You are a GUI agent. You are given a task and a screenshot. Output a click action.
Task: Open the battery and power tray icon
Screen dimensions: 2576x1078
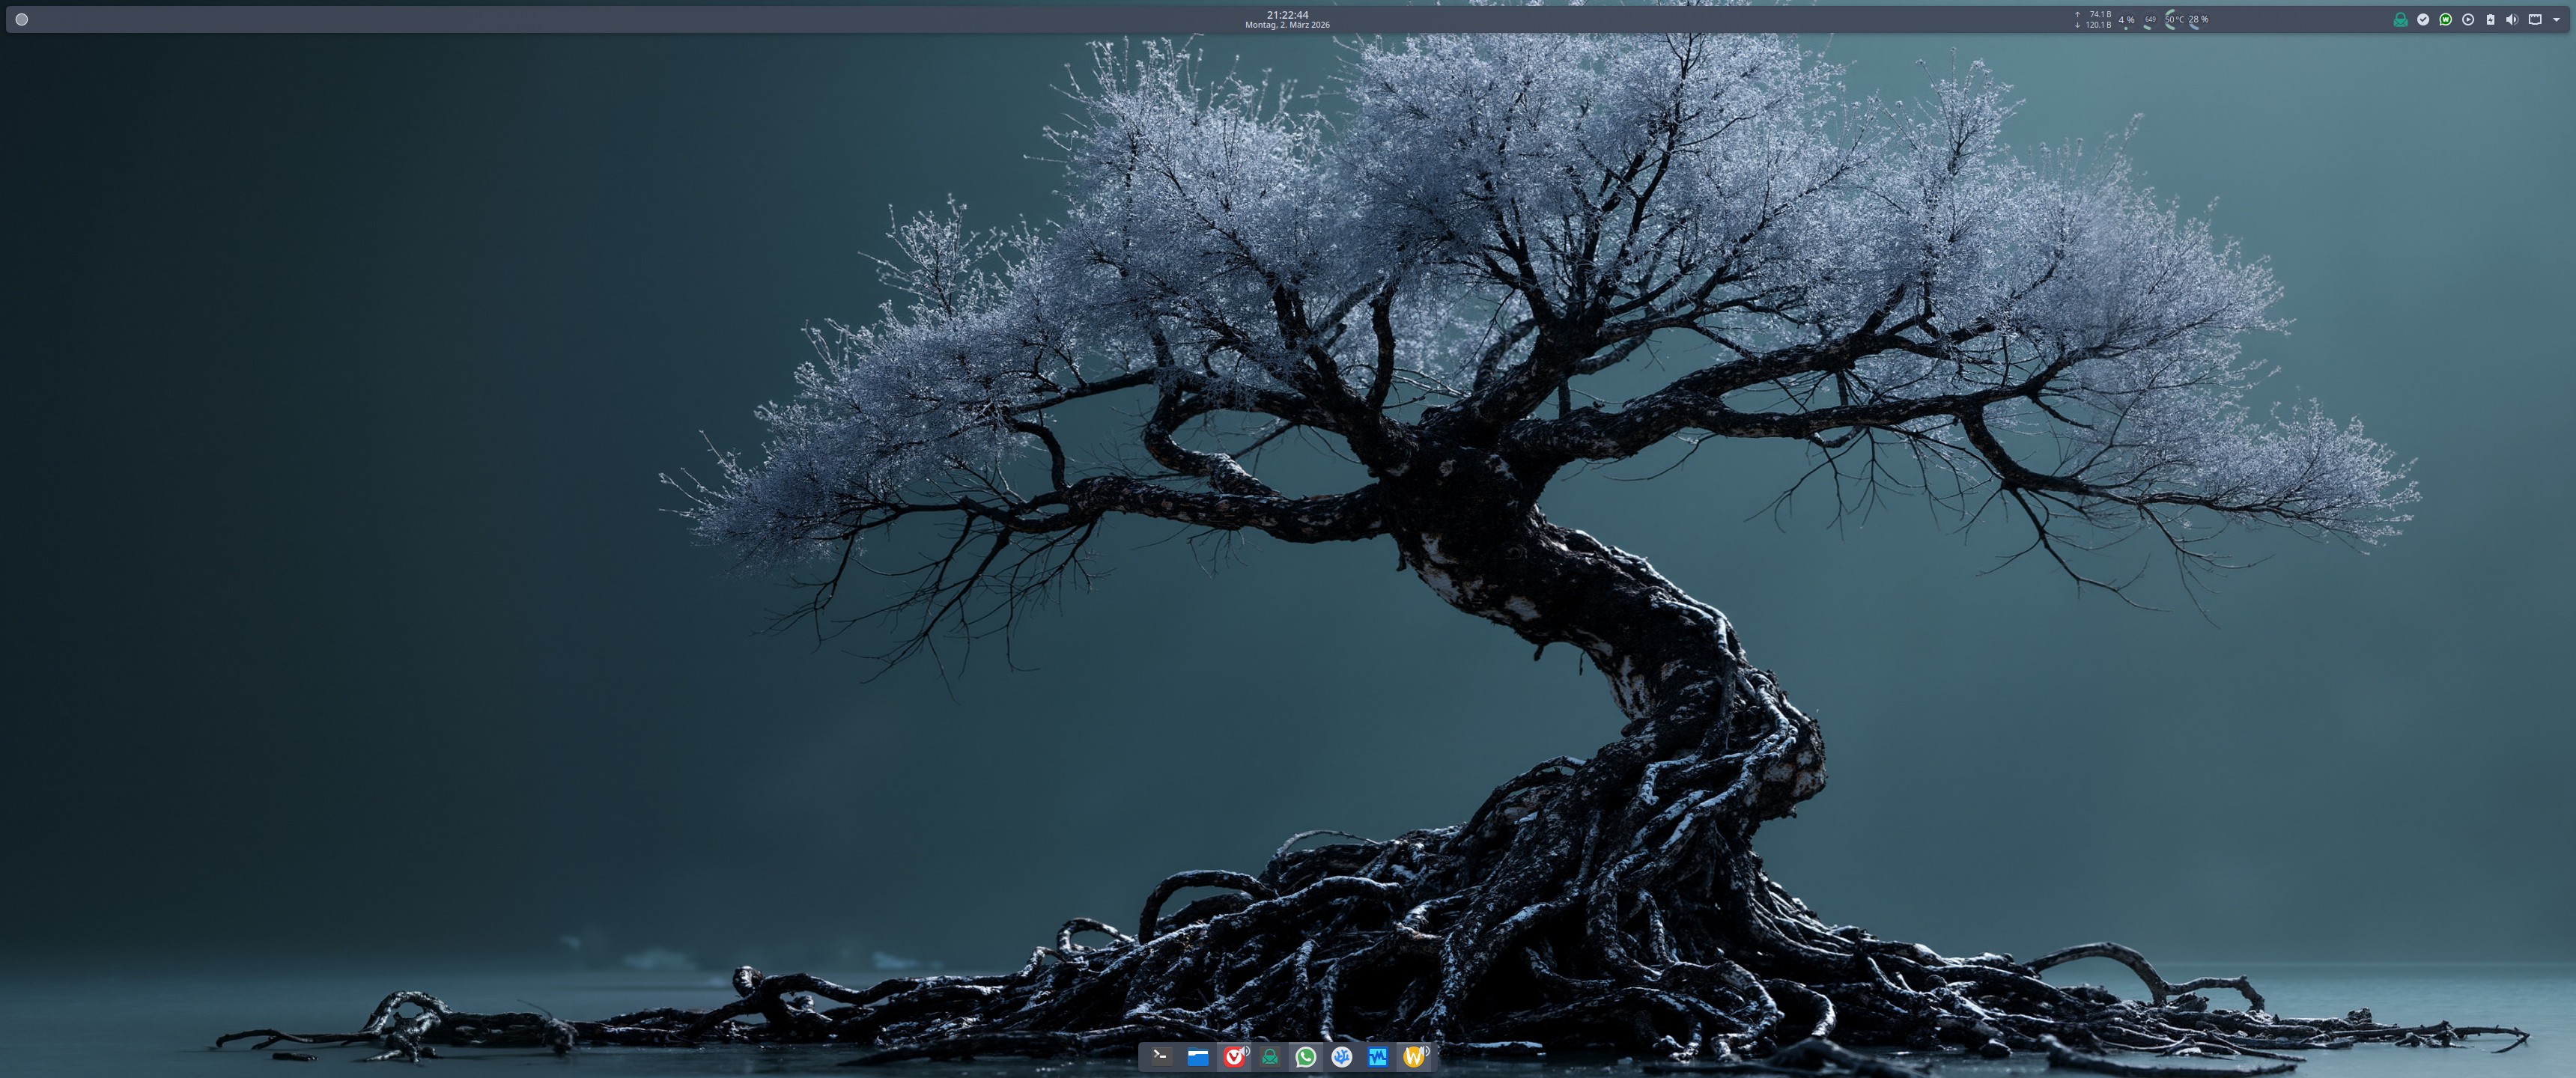[2490, 19]
